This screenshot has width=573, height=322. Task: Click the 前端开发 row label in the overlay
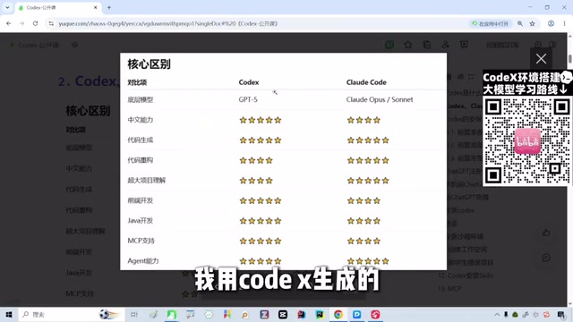click(141, 200)
